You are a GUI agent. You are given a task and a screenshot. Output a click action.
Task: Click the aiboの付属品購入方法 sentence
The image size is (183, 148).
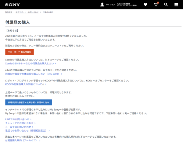(x=41, y=70)
